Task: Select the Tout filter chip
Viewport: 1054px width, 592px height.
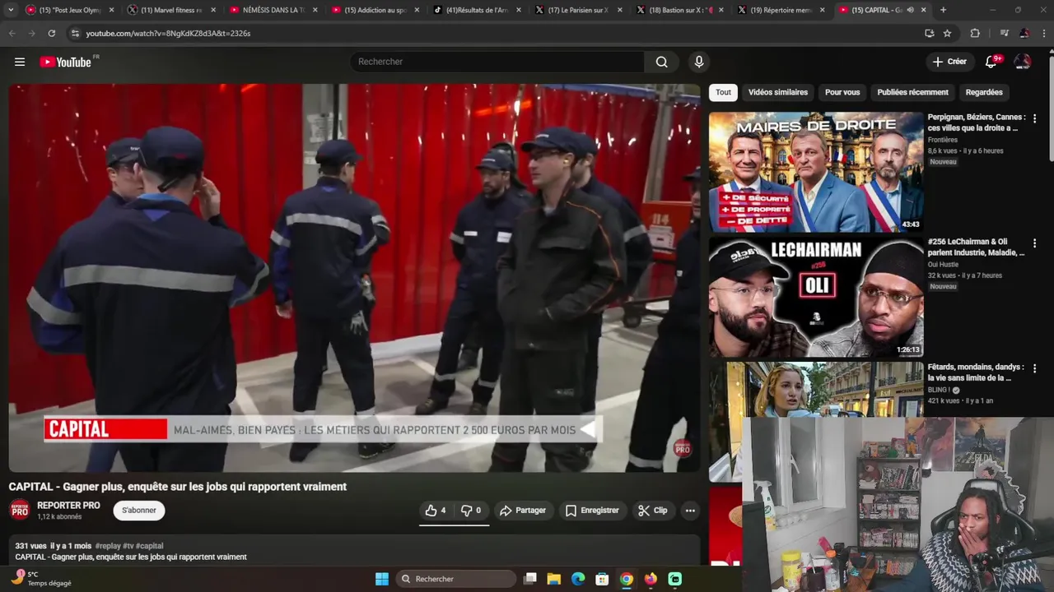Action: (x=723, y=92)
